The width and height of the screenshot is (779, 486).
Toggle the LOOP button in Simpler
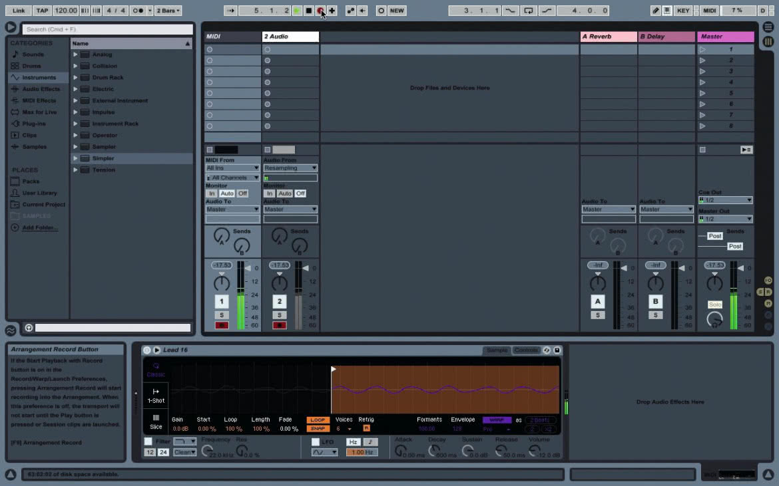pyautogui.click(x=318, y=420)
